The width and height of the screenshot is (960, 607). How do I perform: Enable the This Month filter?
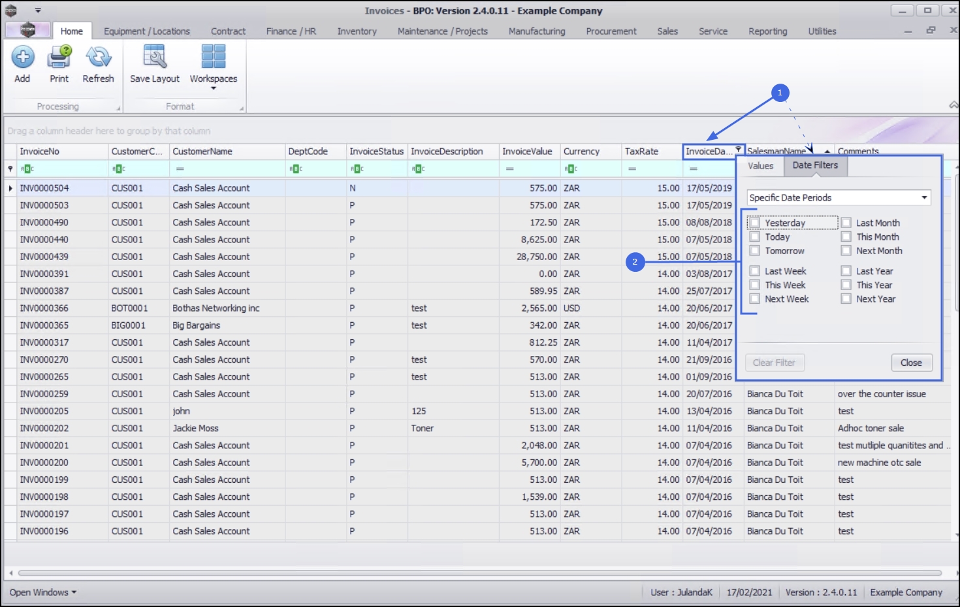[x=846, y=237]
